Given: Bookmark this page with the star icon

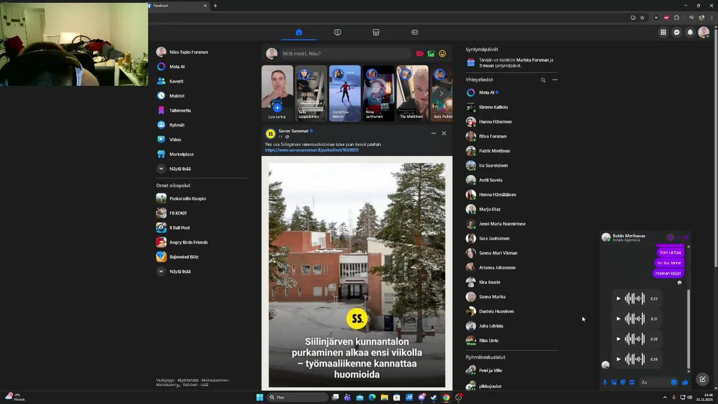Looking at the screenshot, I should pos(642,17).
